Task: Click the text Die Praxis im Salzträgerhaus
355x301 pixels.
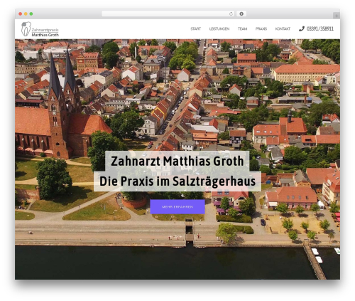Action: (177, 181)
